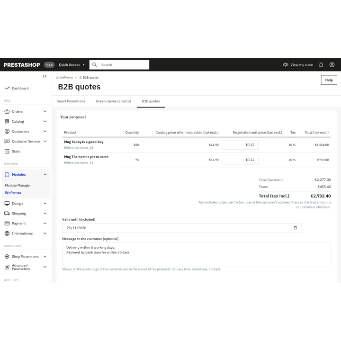
Task: Expand the Orders menu chevron
Action: [x=45, y=111]
